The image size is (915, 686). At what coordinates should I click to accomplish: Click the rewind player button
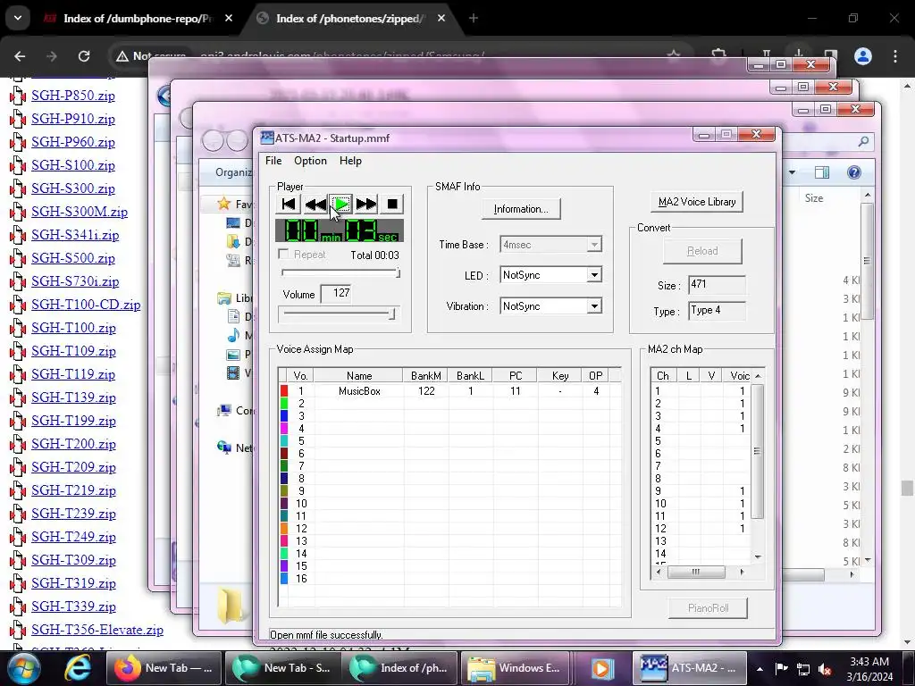(x=315, y=205)
